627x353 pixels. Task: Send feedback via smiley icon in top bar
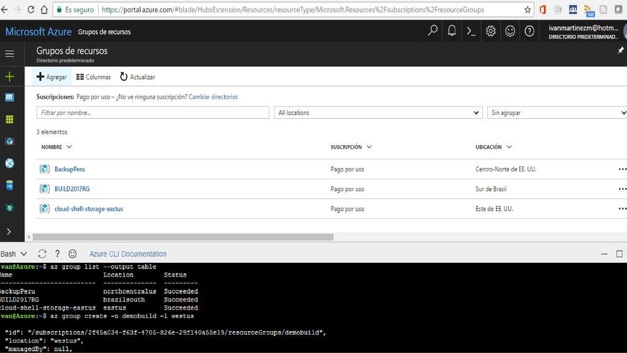pyautogui.click(x=510, y=31)
